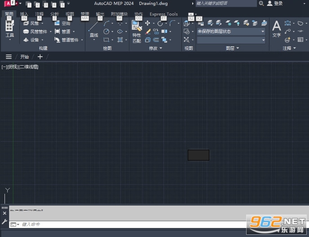Click the turn off layer lightbulb icon
Screen dimensions: 309x237
pyautogui.click(x=237, y=23)
